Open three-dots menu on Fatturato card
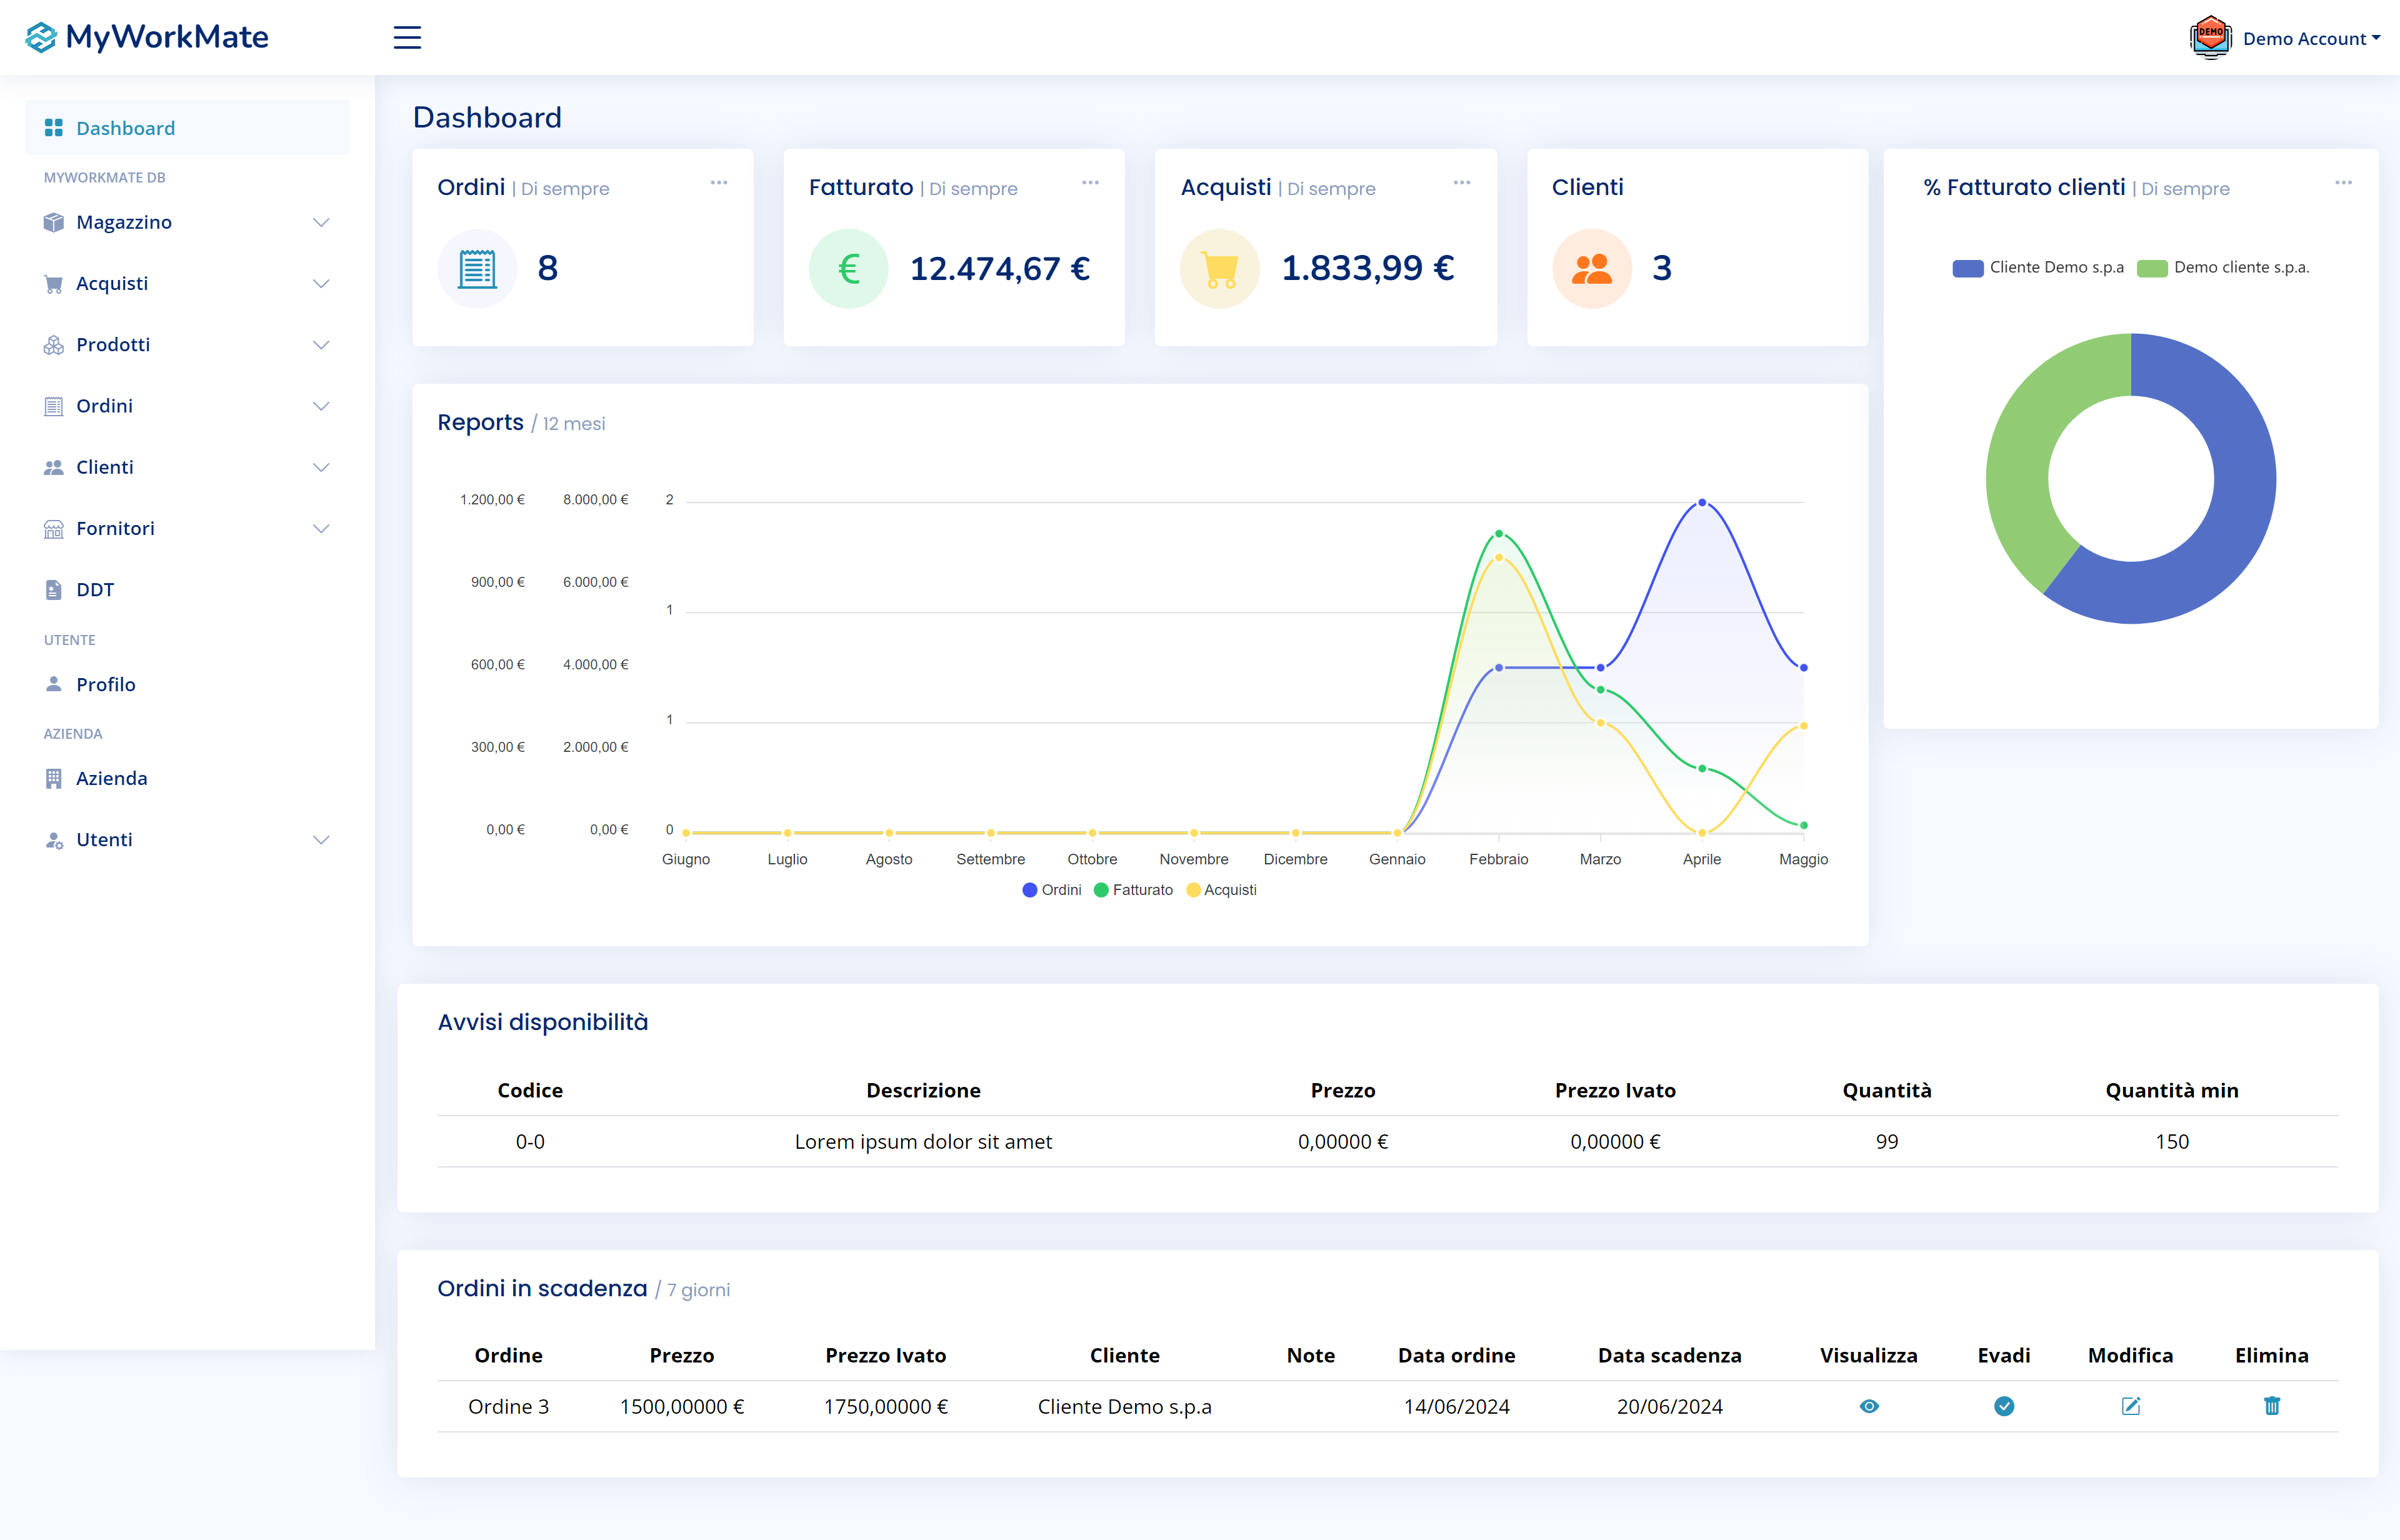Screen dimensions: 2400x1540 pyautogui.click(x=1090, y=183)
